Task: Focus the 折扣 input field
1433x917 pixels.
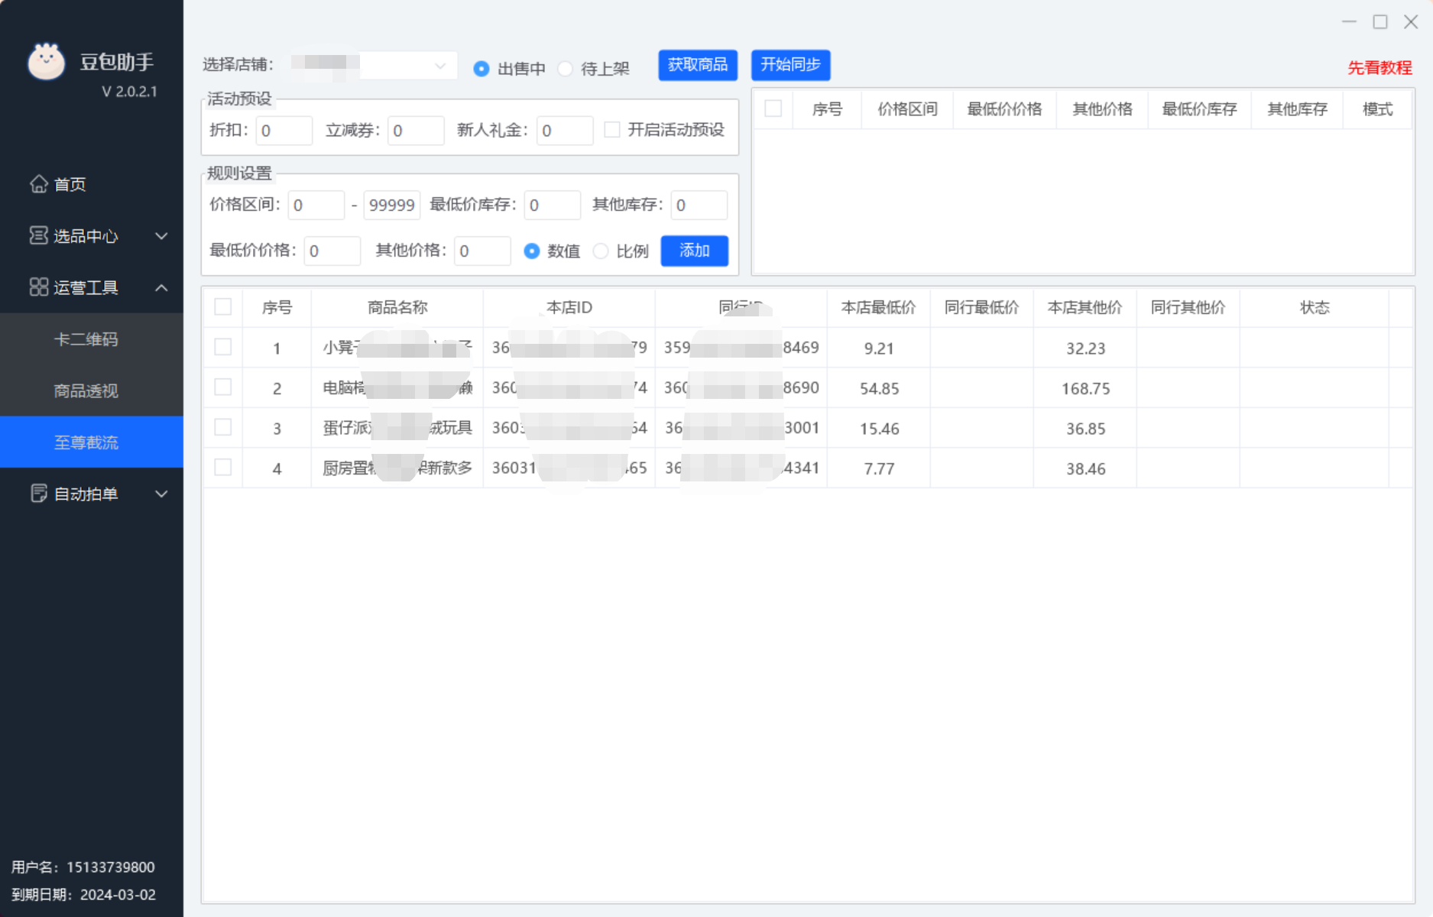Action: (284, 131)
